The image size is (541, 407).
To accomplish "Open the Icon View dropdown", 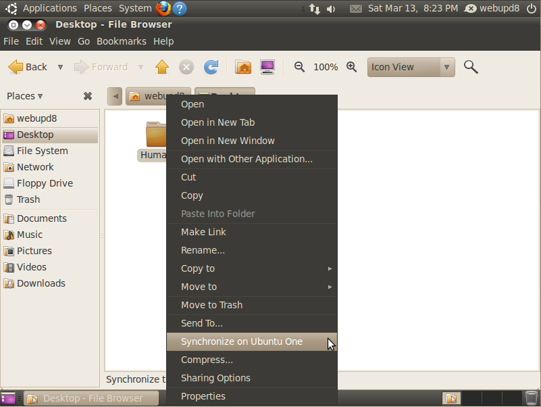I will [411, 67].
